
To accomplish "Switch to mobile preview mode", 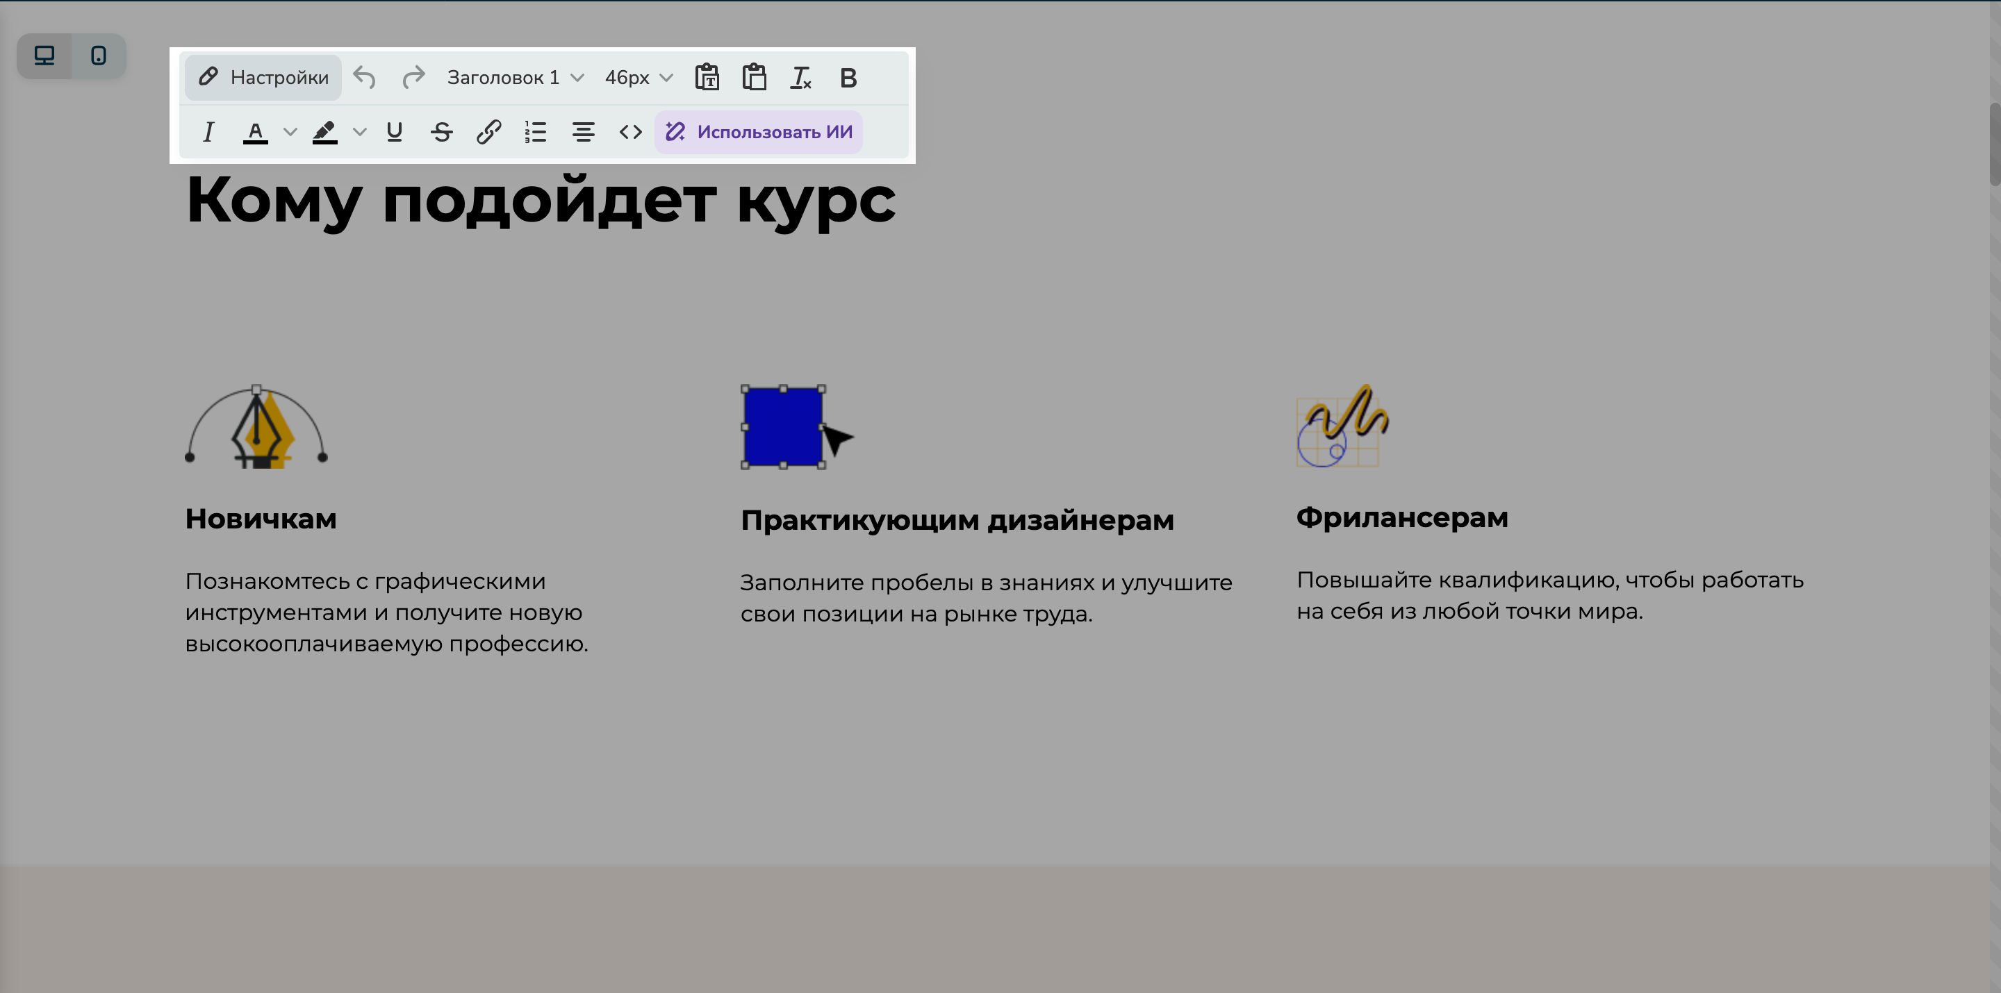I will point(99,55).
